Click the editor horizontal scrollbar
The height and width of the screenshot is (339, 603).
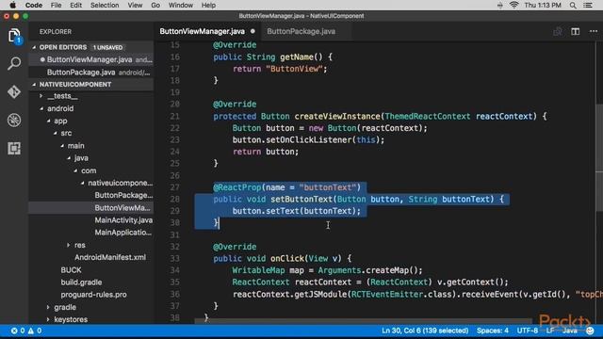(x=364, y=321)
